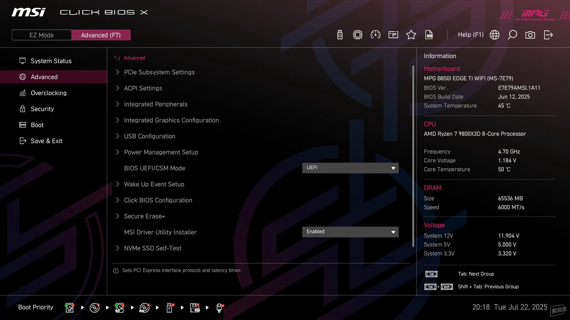Take a screenshot with camera icon

[530, 35]
